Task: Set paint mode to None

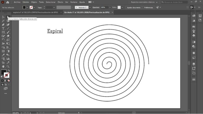Action: click(9, 80)
